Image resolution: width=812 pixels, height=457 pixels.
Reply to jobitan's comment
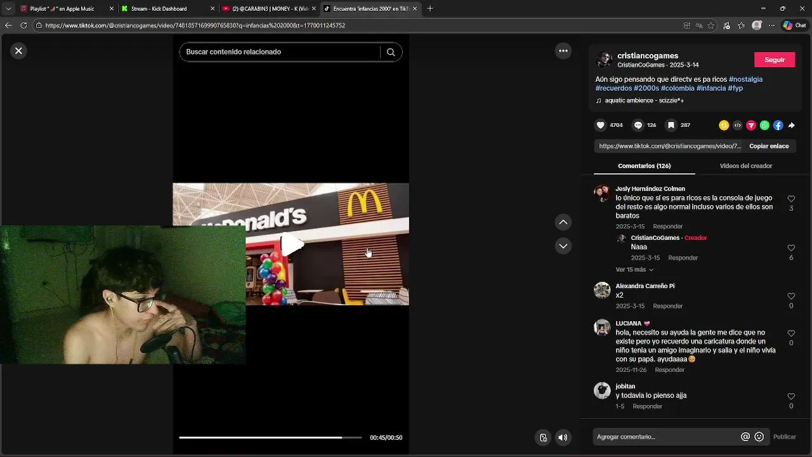[x=648, y=406]
